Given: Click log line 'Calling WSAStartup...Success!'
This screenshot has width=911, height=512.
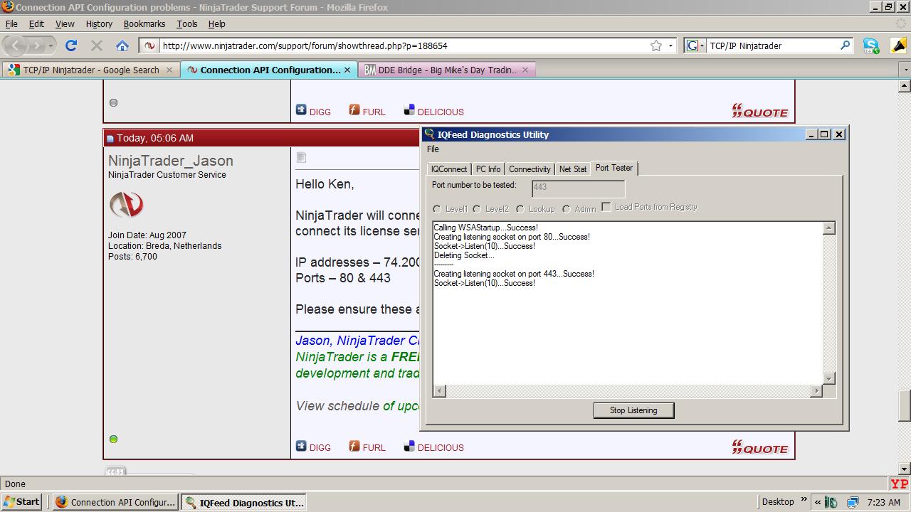Looking at the screenshot, I should (486, 228).
